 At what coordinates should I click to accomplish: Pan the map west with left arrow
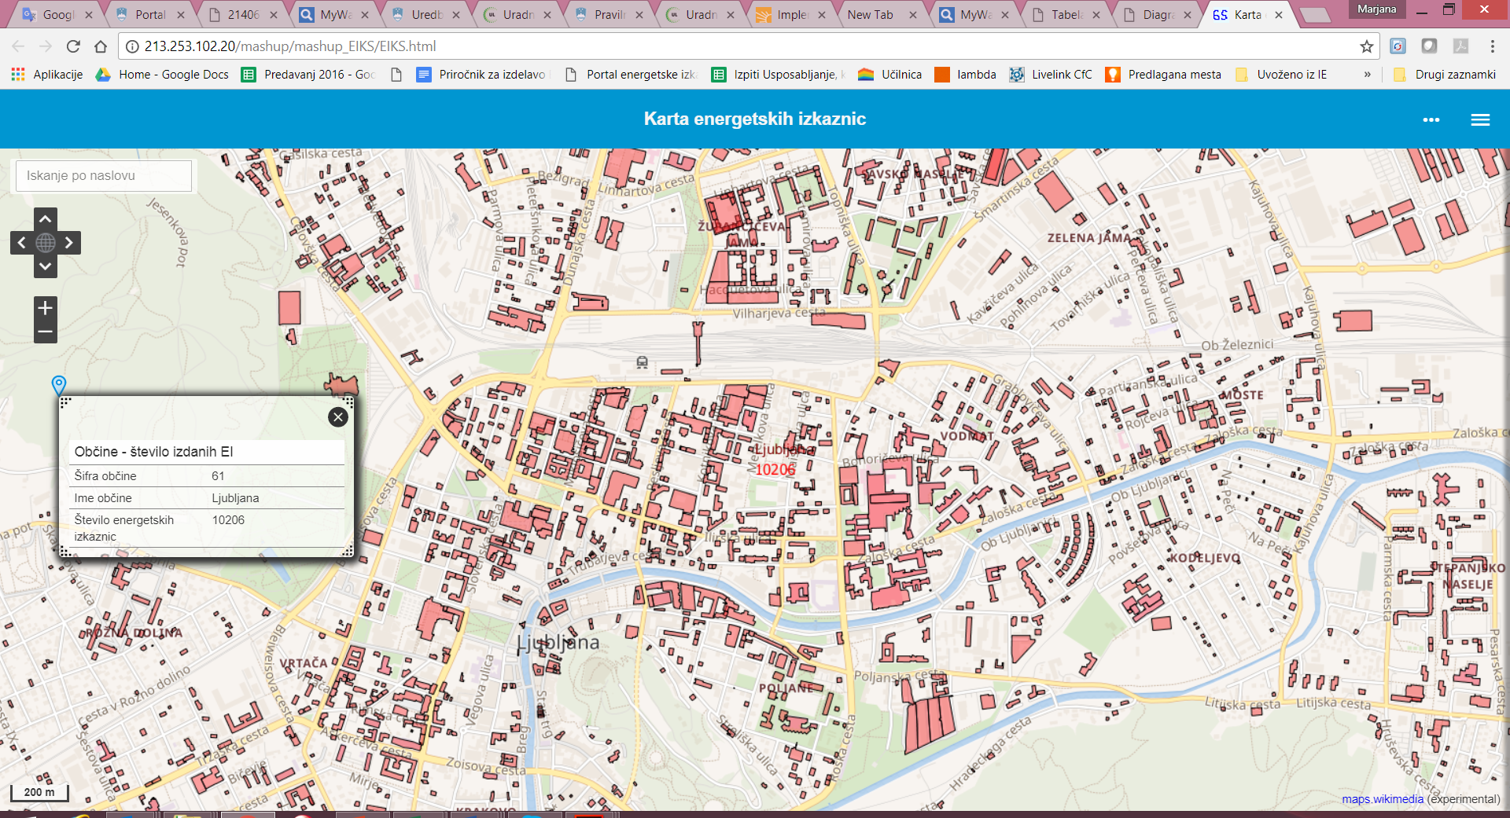click(x=22, y=243)
